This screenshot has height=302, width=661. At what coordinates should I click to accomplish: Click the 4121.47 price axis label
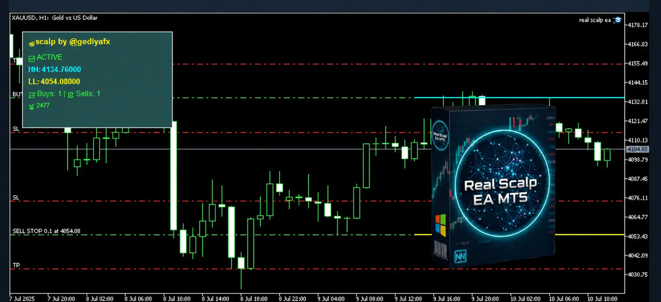tap(637, 121)
